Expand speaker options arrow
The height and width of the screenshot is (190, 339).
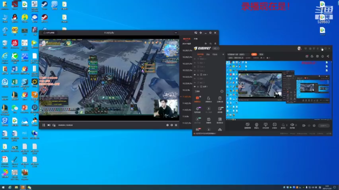click(x=296, y=125)
